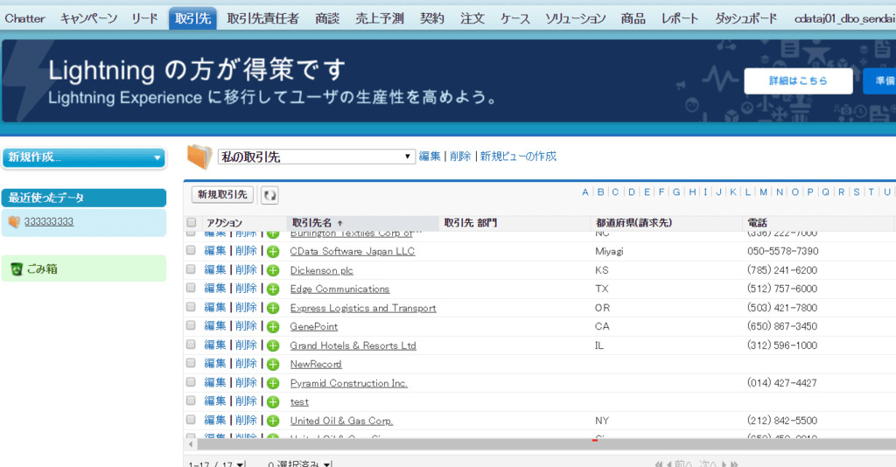Check the Dickenson plc row checkbox
This screenshot has width=896, height=467.
point(191,269)
